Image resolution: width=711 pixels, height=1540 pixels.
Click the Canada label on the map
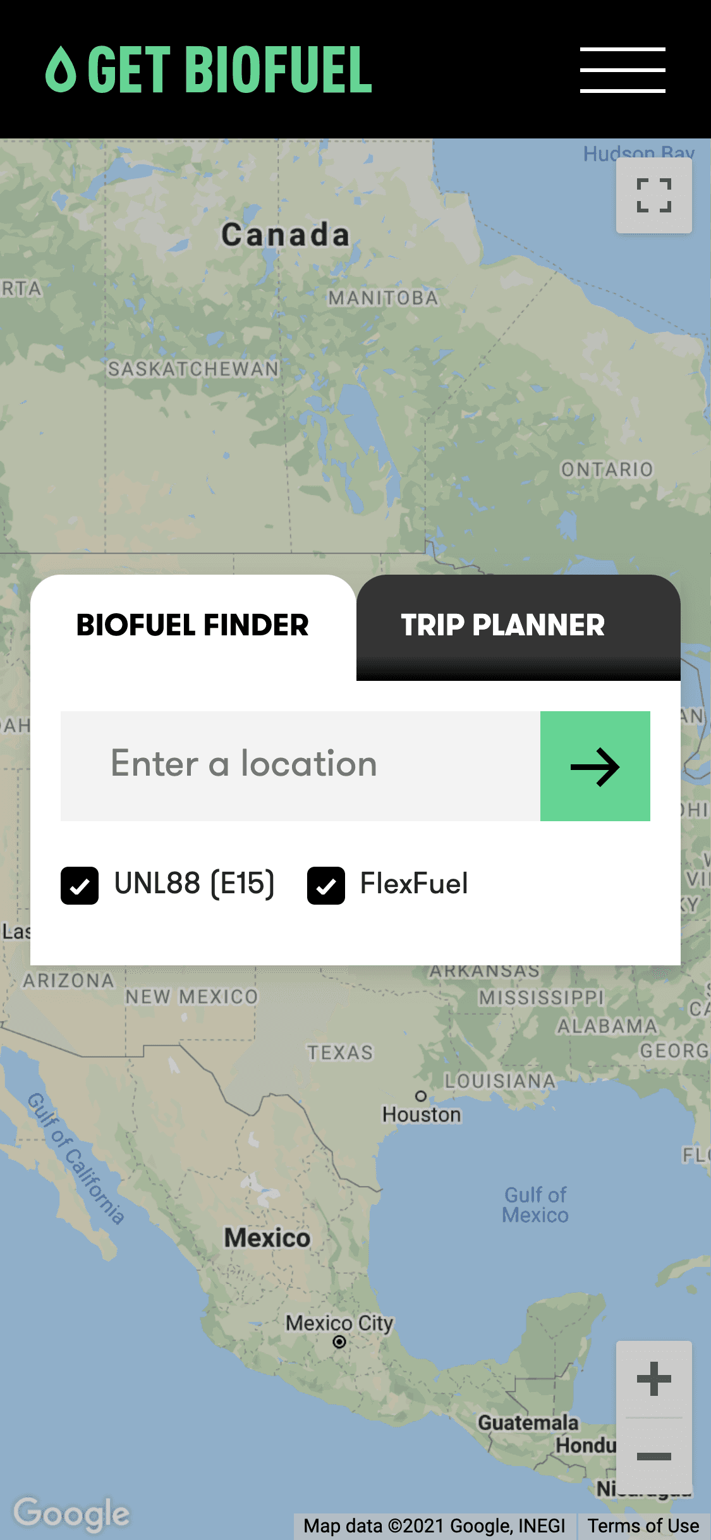[x=285, y=235]
